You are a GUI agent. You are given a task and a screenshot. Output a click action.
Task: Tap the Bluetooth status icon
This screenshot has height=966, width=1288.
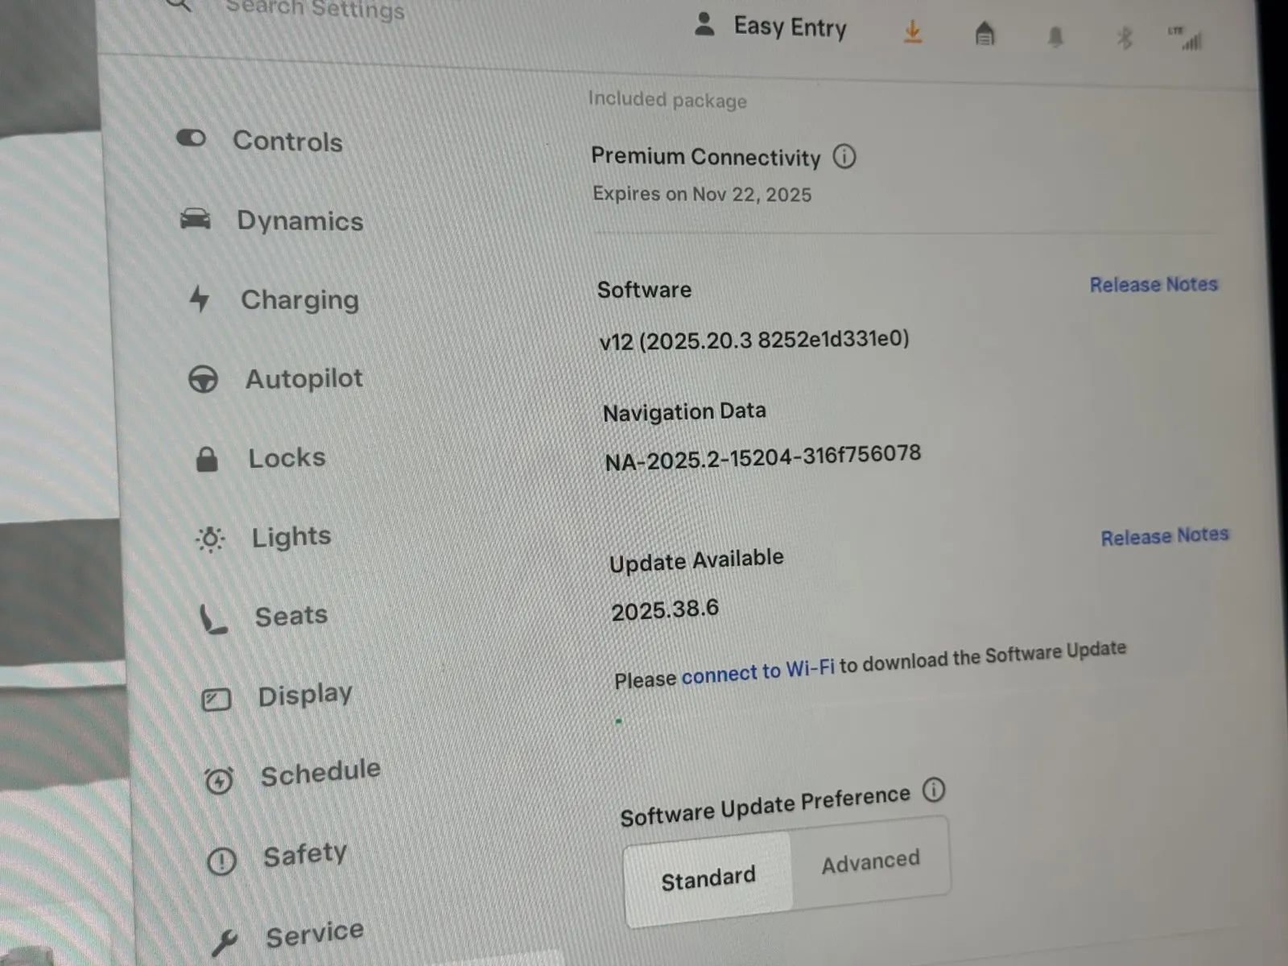coord(1125,38)
